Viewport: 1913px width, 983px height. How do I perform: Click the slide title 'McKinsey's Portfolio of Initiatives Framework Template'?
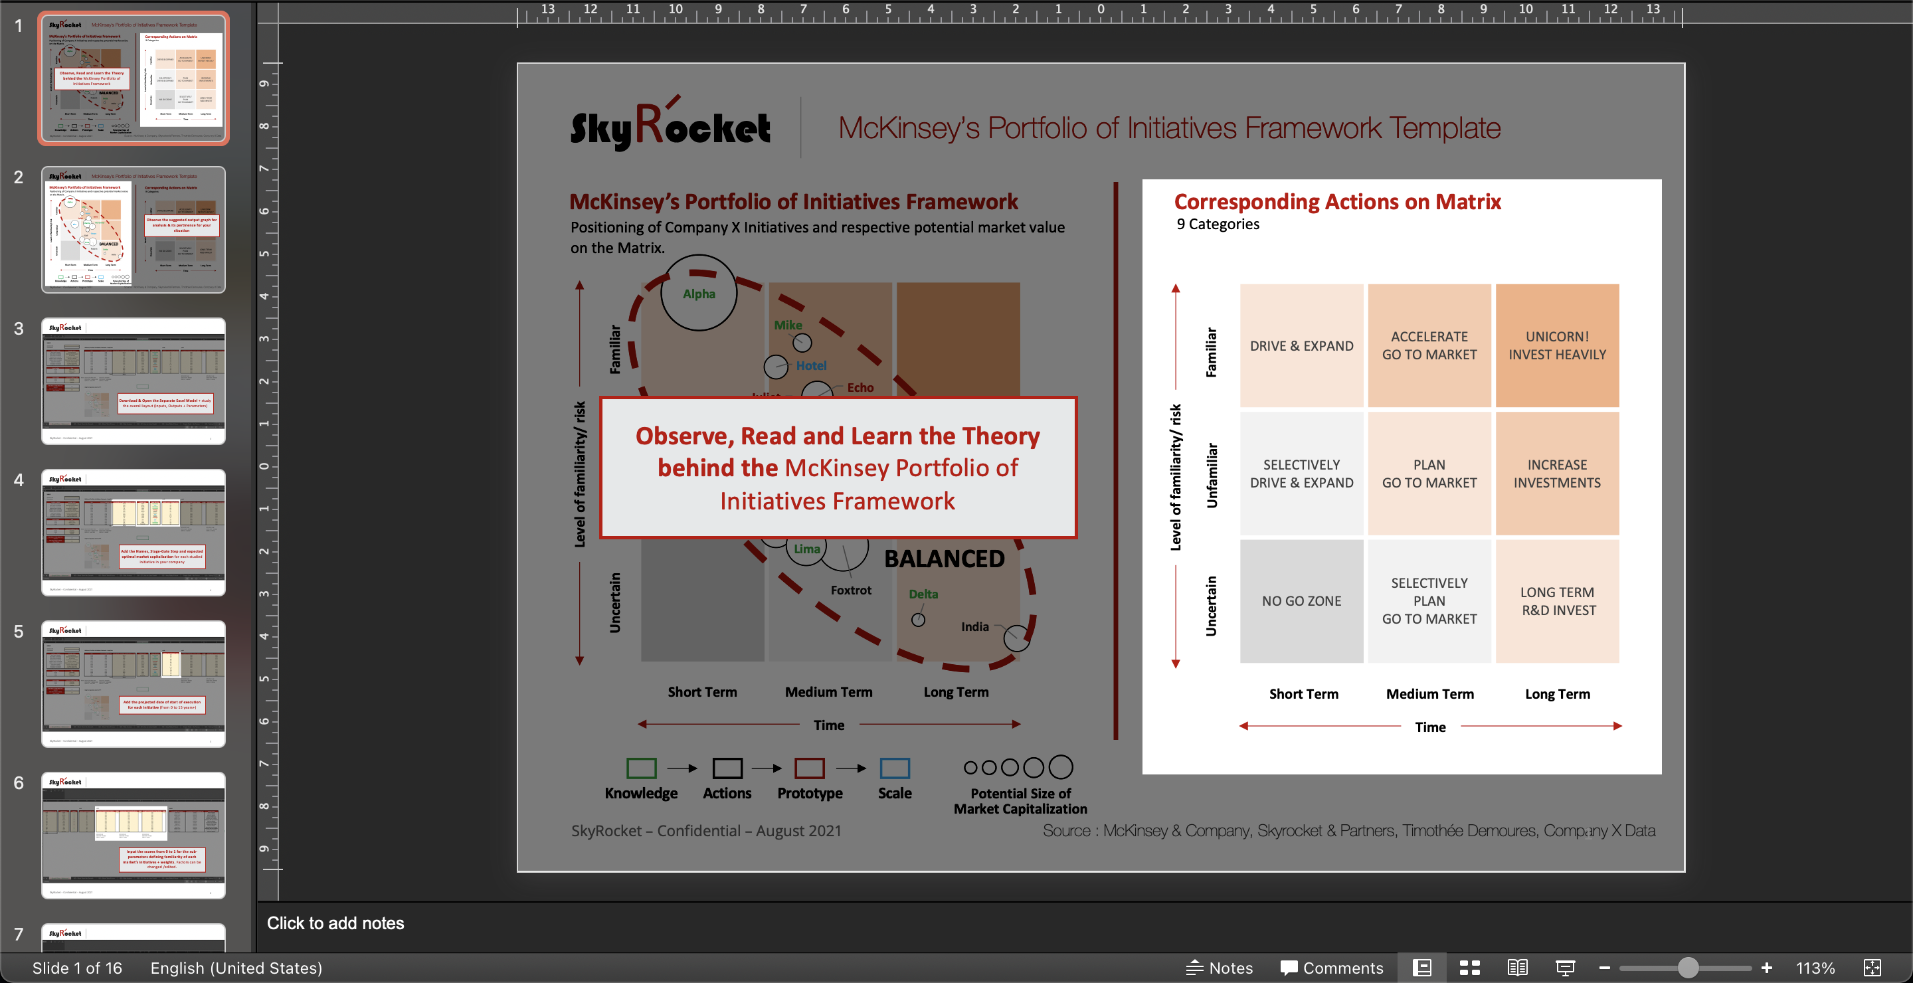(x=1170, y=128)
